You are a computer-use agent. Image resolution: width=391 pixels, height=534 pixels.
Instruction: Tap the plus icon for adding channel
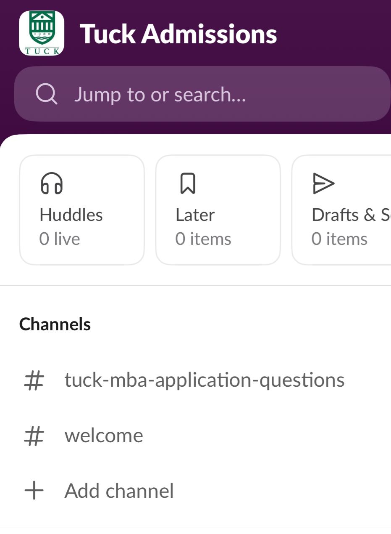tap(34, 491)
